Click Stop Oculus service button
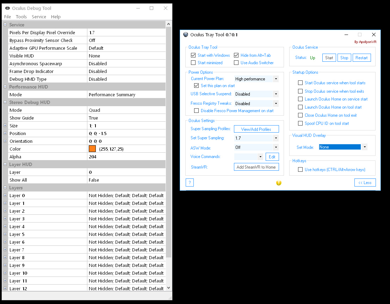Viewport: 390px width, 304px height. click(344, 58)
